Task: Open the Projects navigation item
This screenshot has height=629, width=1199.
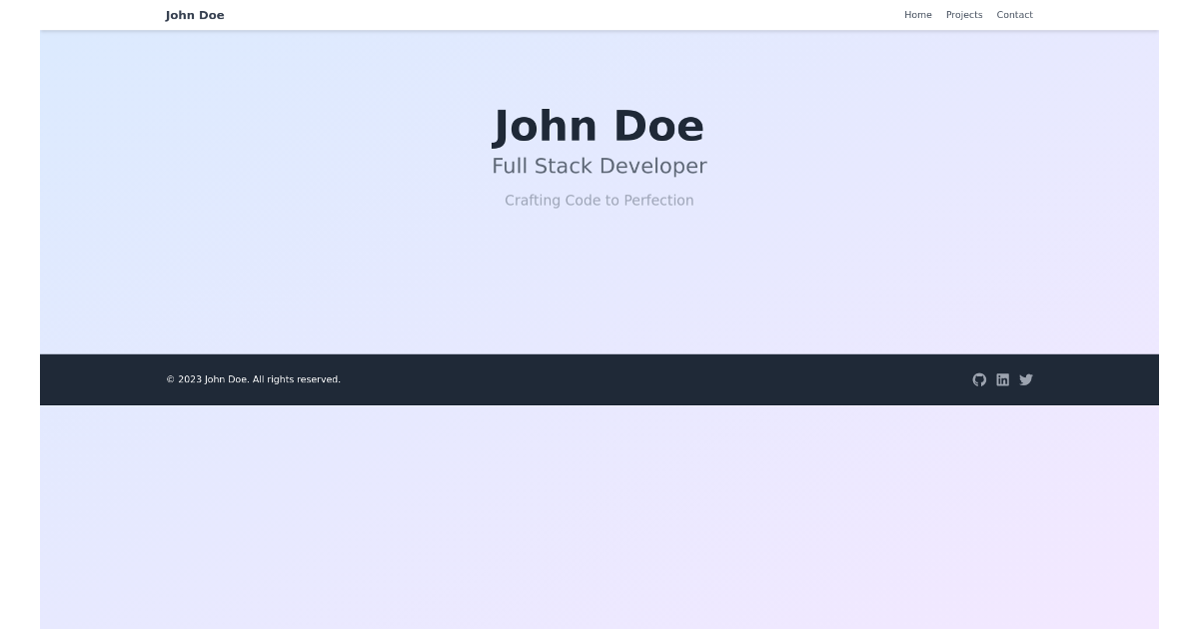Action: coord(964,15)
